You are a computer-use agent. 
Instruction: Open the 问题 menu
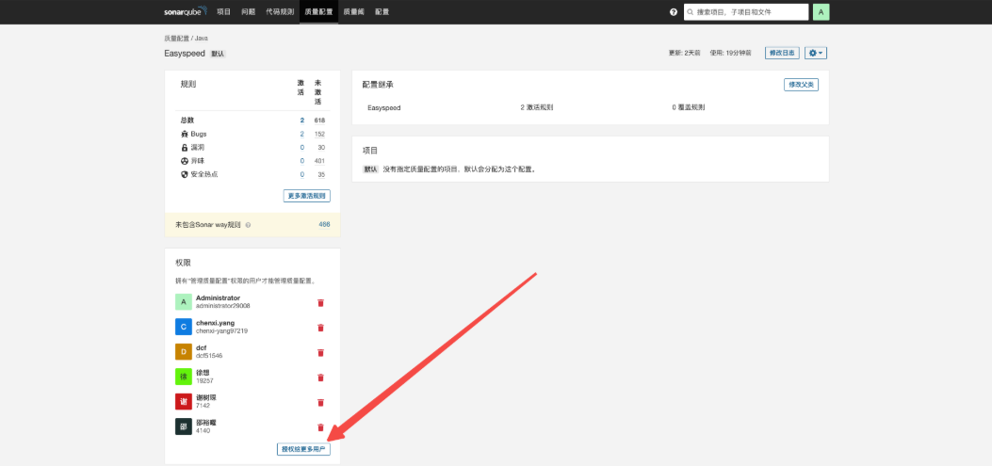(x=248, y=12)
